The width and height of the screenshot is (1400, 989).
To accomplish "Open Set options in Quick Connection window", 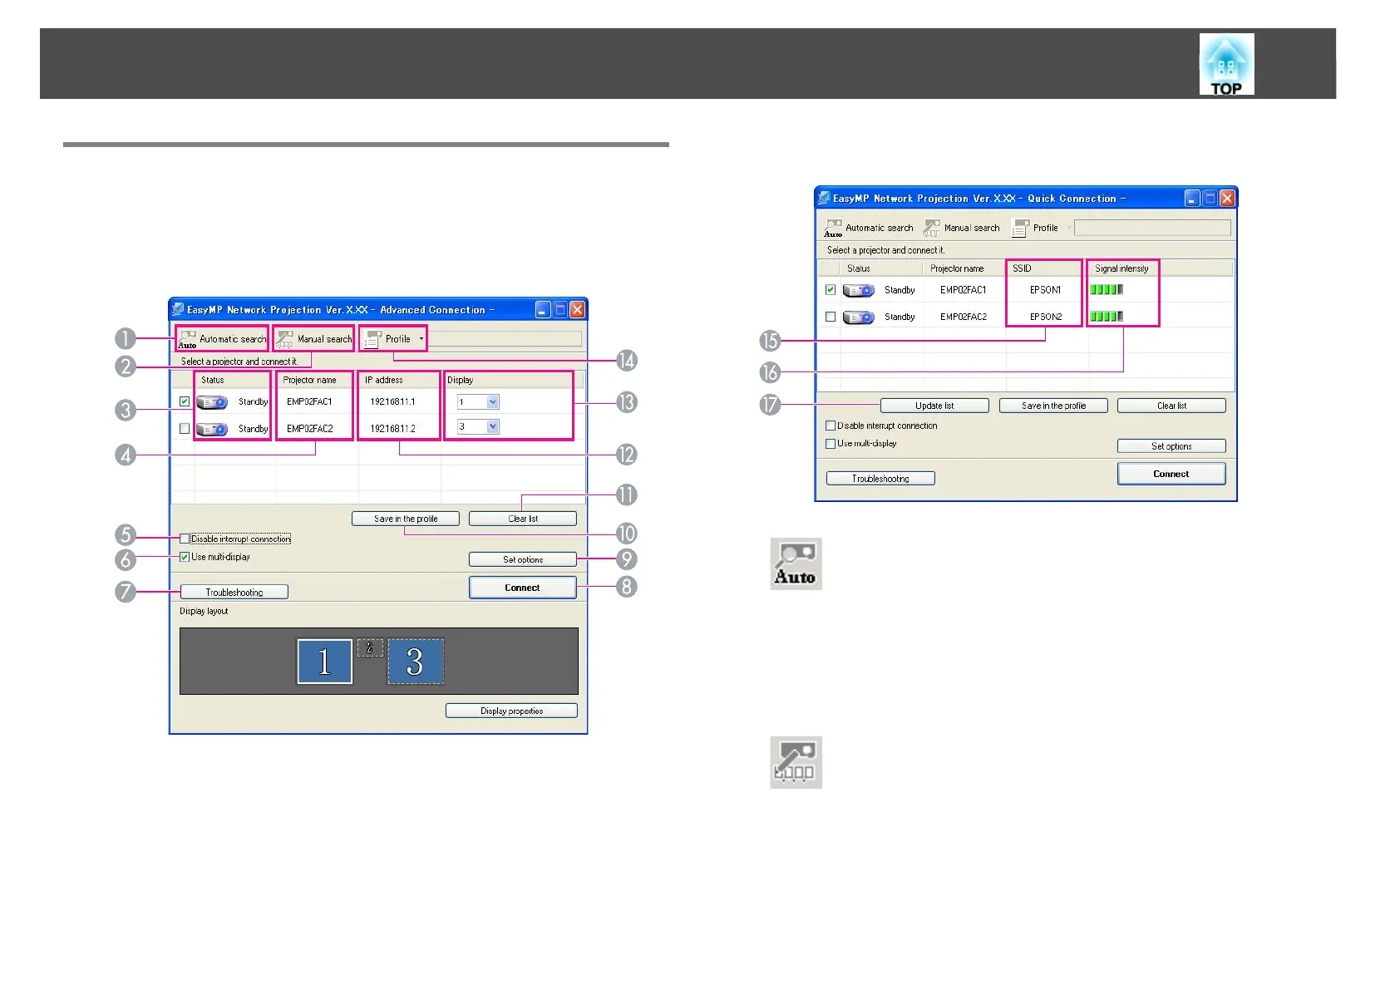I will pyautogui.click(x=1171, y=446).
